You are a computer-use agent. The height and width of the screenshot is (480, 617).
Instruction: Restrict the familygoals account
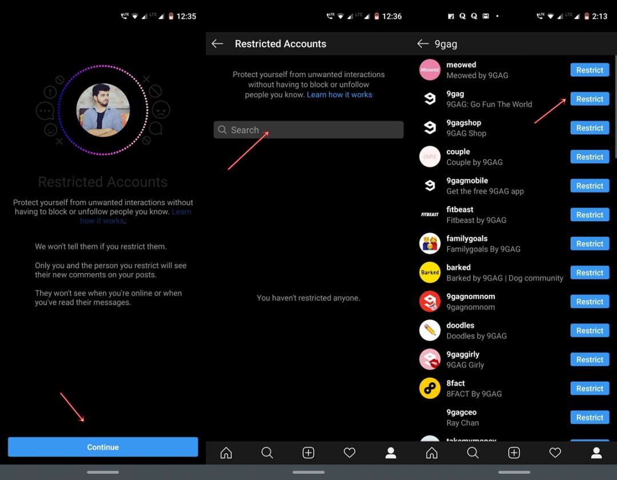(x=590, y=244)
